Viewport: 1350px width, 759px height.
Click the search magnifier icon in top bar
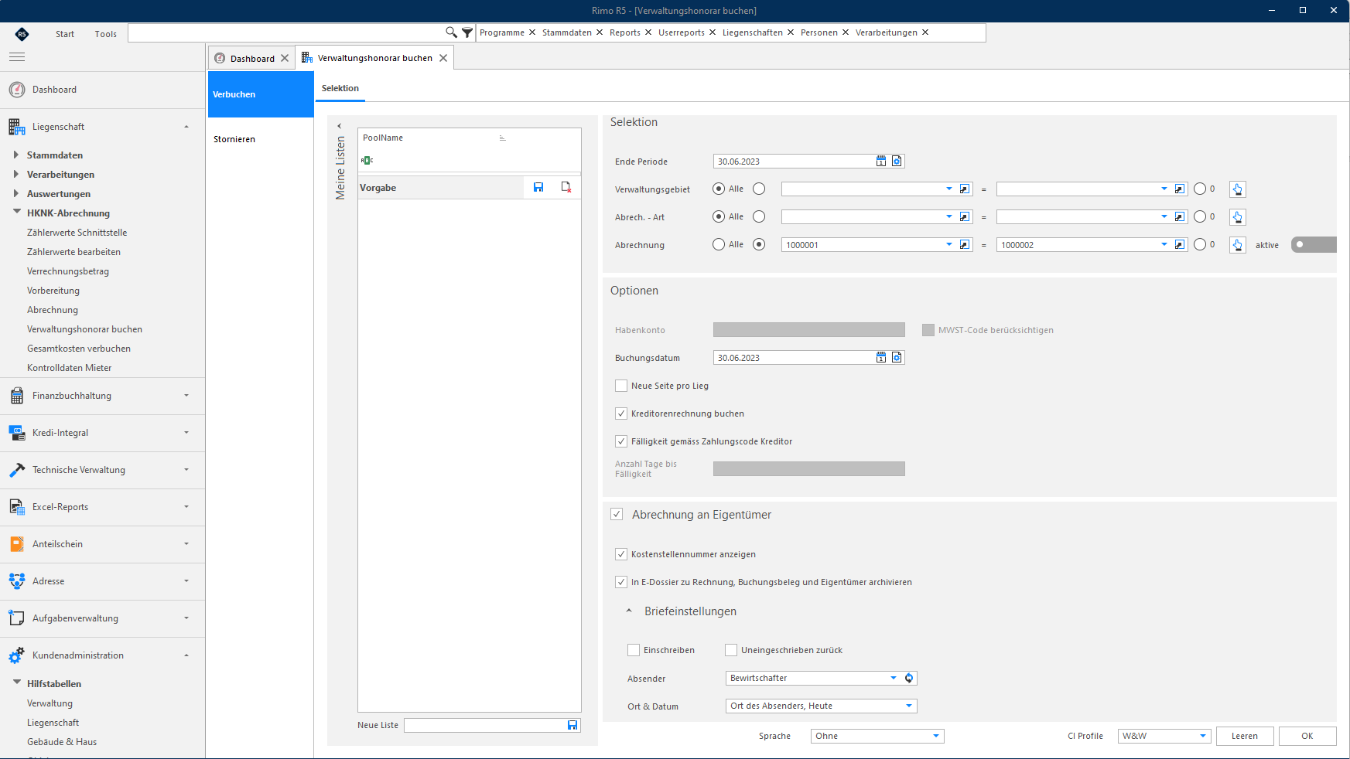(x=451, y=32)
